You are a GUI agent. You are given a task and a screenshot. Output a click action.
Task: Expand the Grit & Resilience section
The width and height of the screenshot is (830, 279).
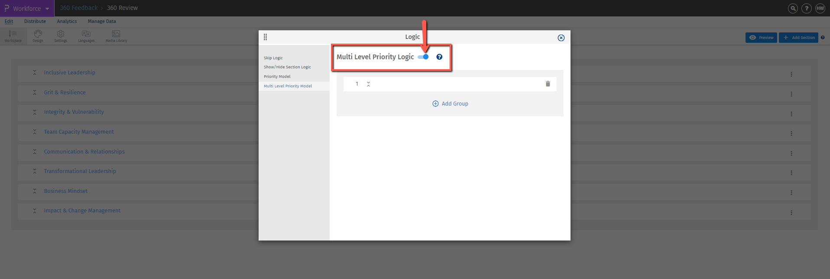[35, 93]
